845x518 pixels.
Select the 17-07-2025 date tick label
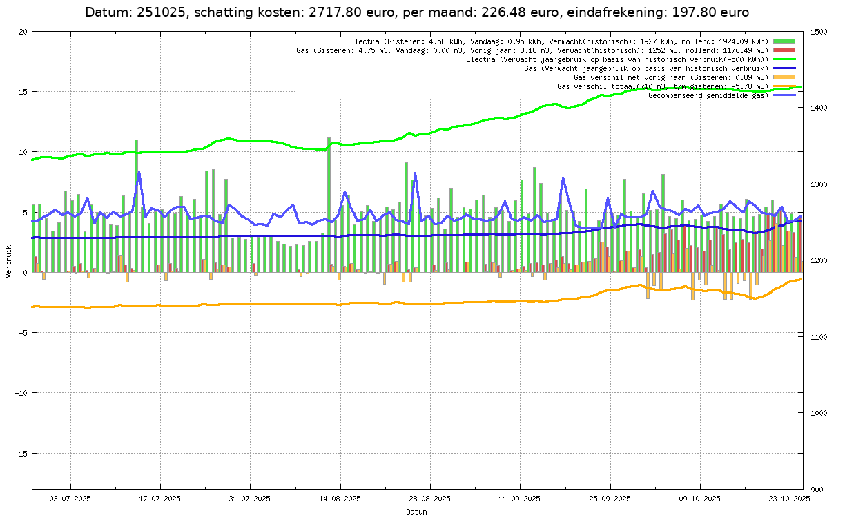(160, 498)
